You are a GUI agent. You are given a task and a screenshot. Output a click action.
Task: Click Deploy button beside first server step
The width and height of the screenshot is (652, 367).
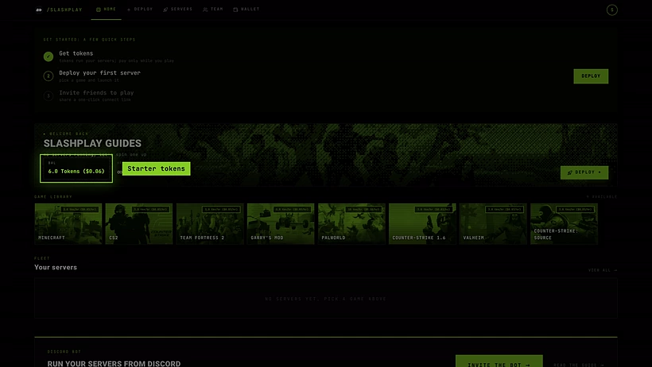tap(591, 76)
